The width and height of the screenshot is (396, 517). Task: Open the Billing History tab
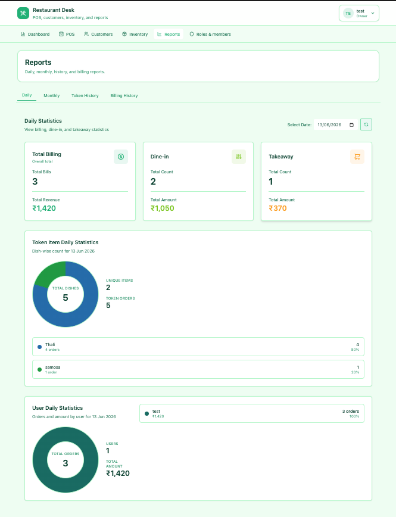click(x=124, y=96)
